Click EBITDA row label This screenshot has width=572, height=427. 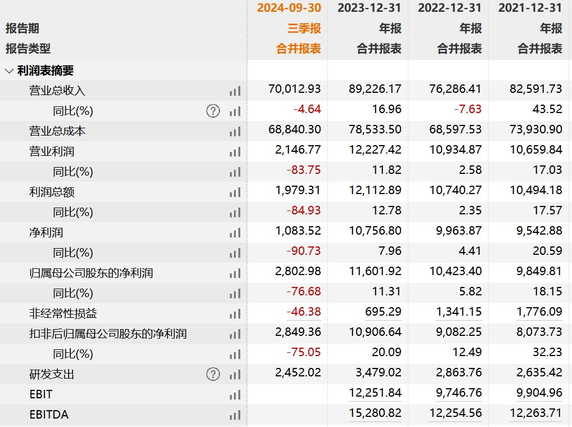[x=49, y=415]
